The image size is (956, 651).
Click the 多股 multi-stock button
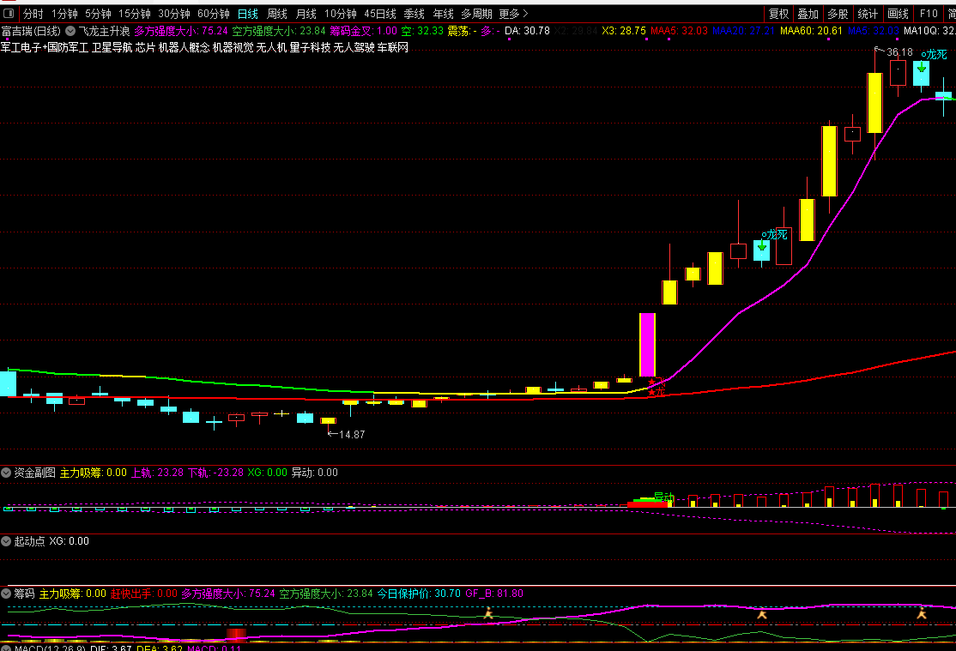838,14
